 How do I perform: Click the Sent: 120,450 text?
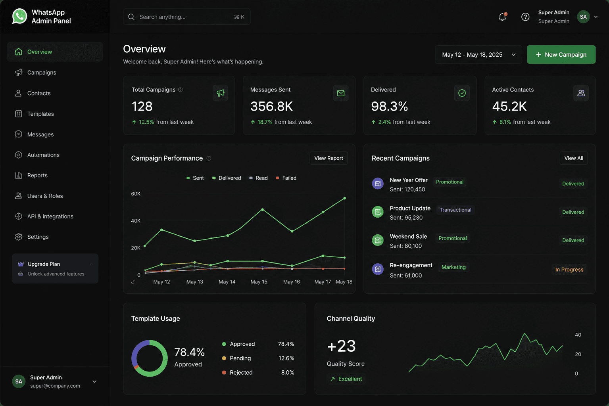[x=407, y=190]
